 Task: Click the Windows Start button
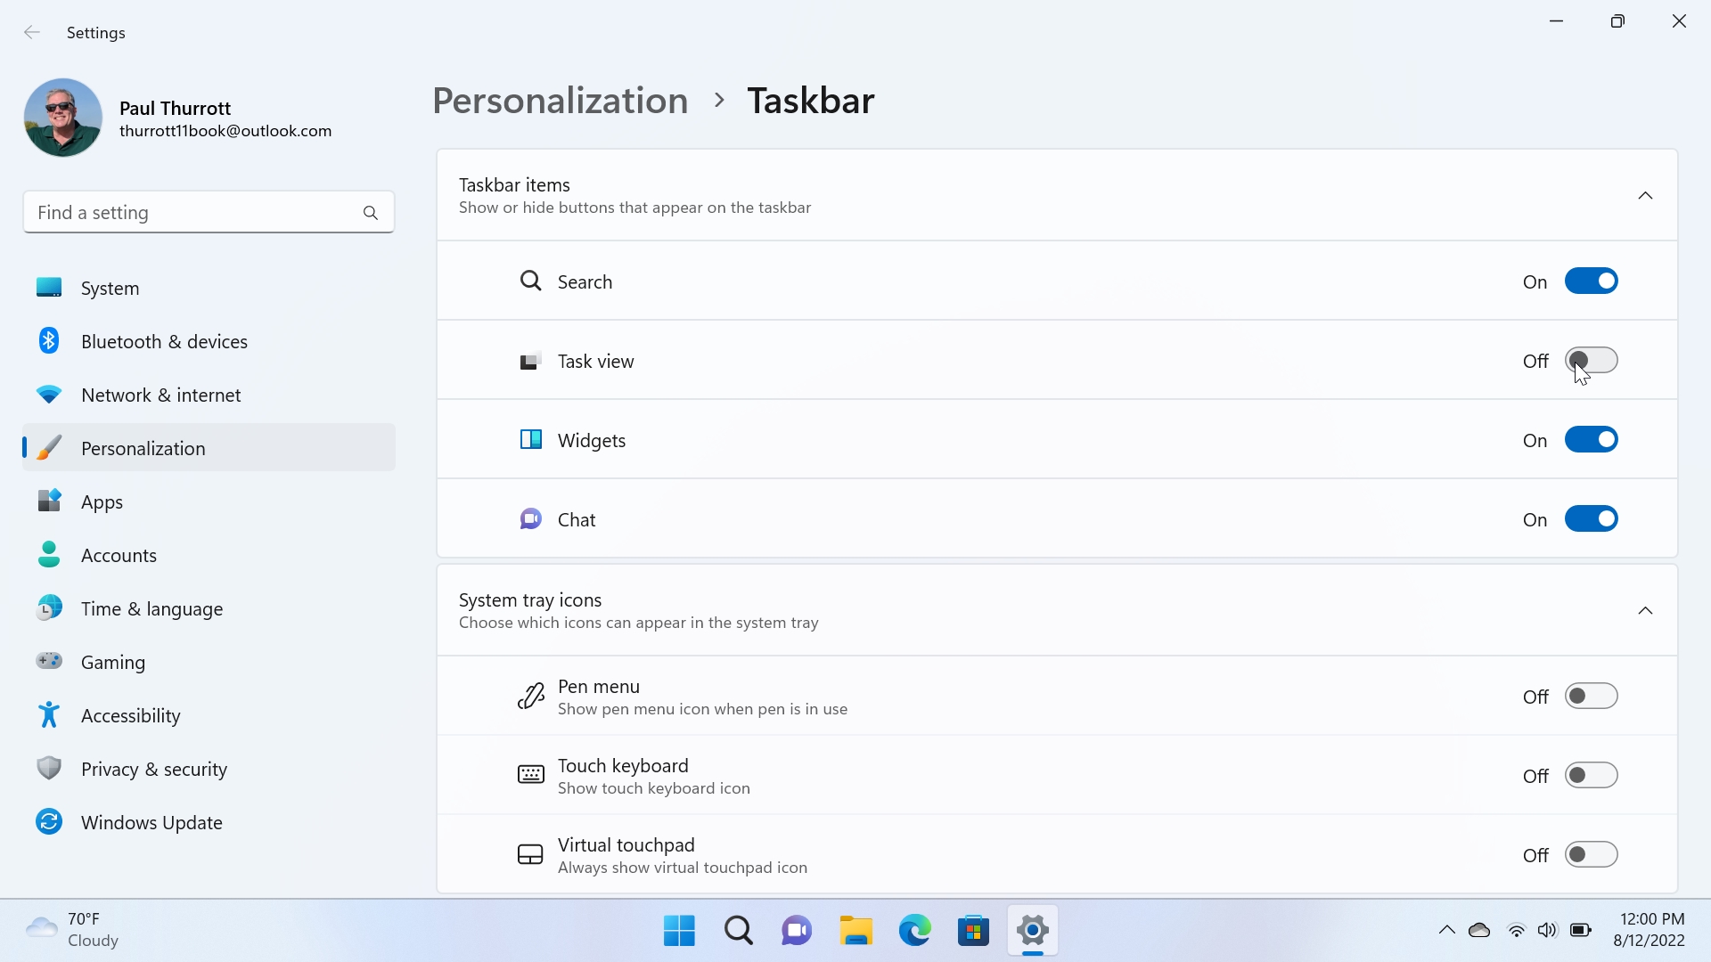(x=679, y=931)
